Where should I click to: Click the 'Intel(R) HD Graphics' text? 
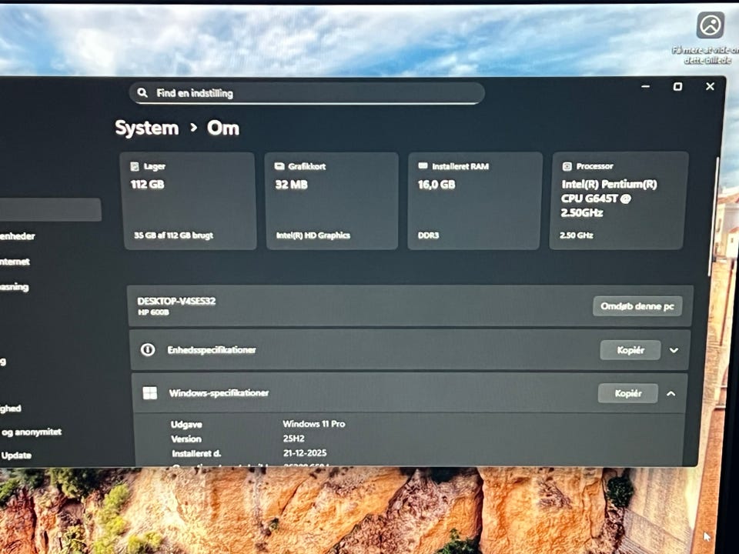[x=313, y=235]
